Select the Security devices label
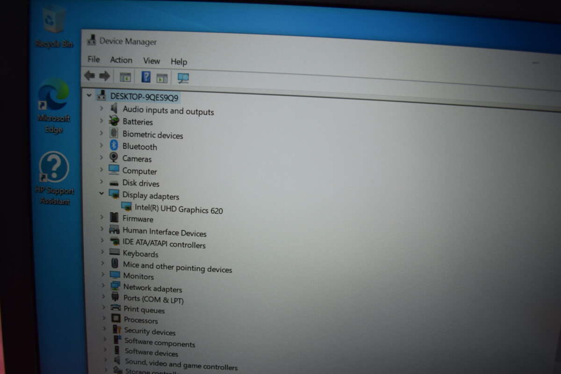The image size is (561, 374). 150,331
